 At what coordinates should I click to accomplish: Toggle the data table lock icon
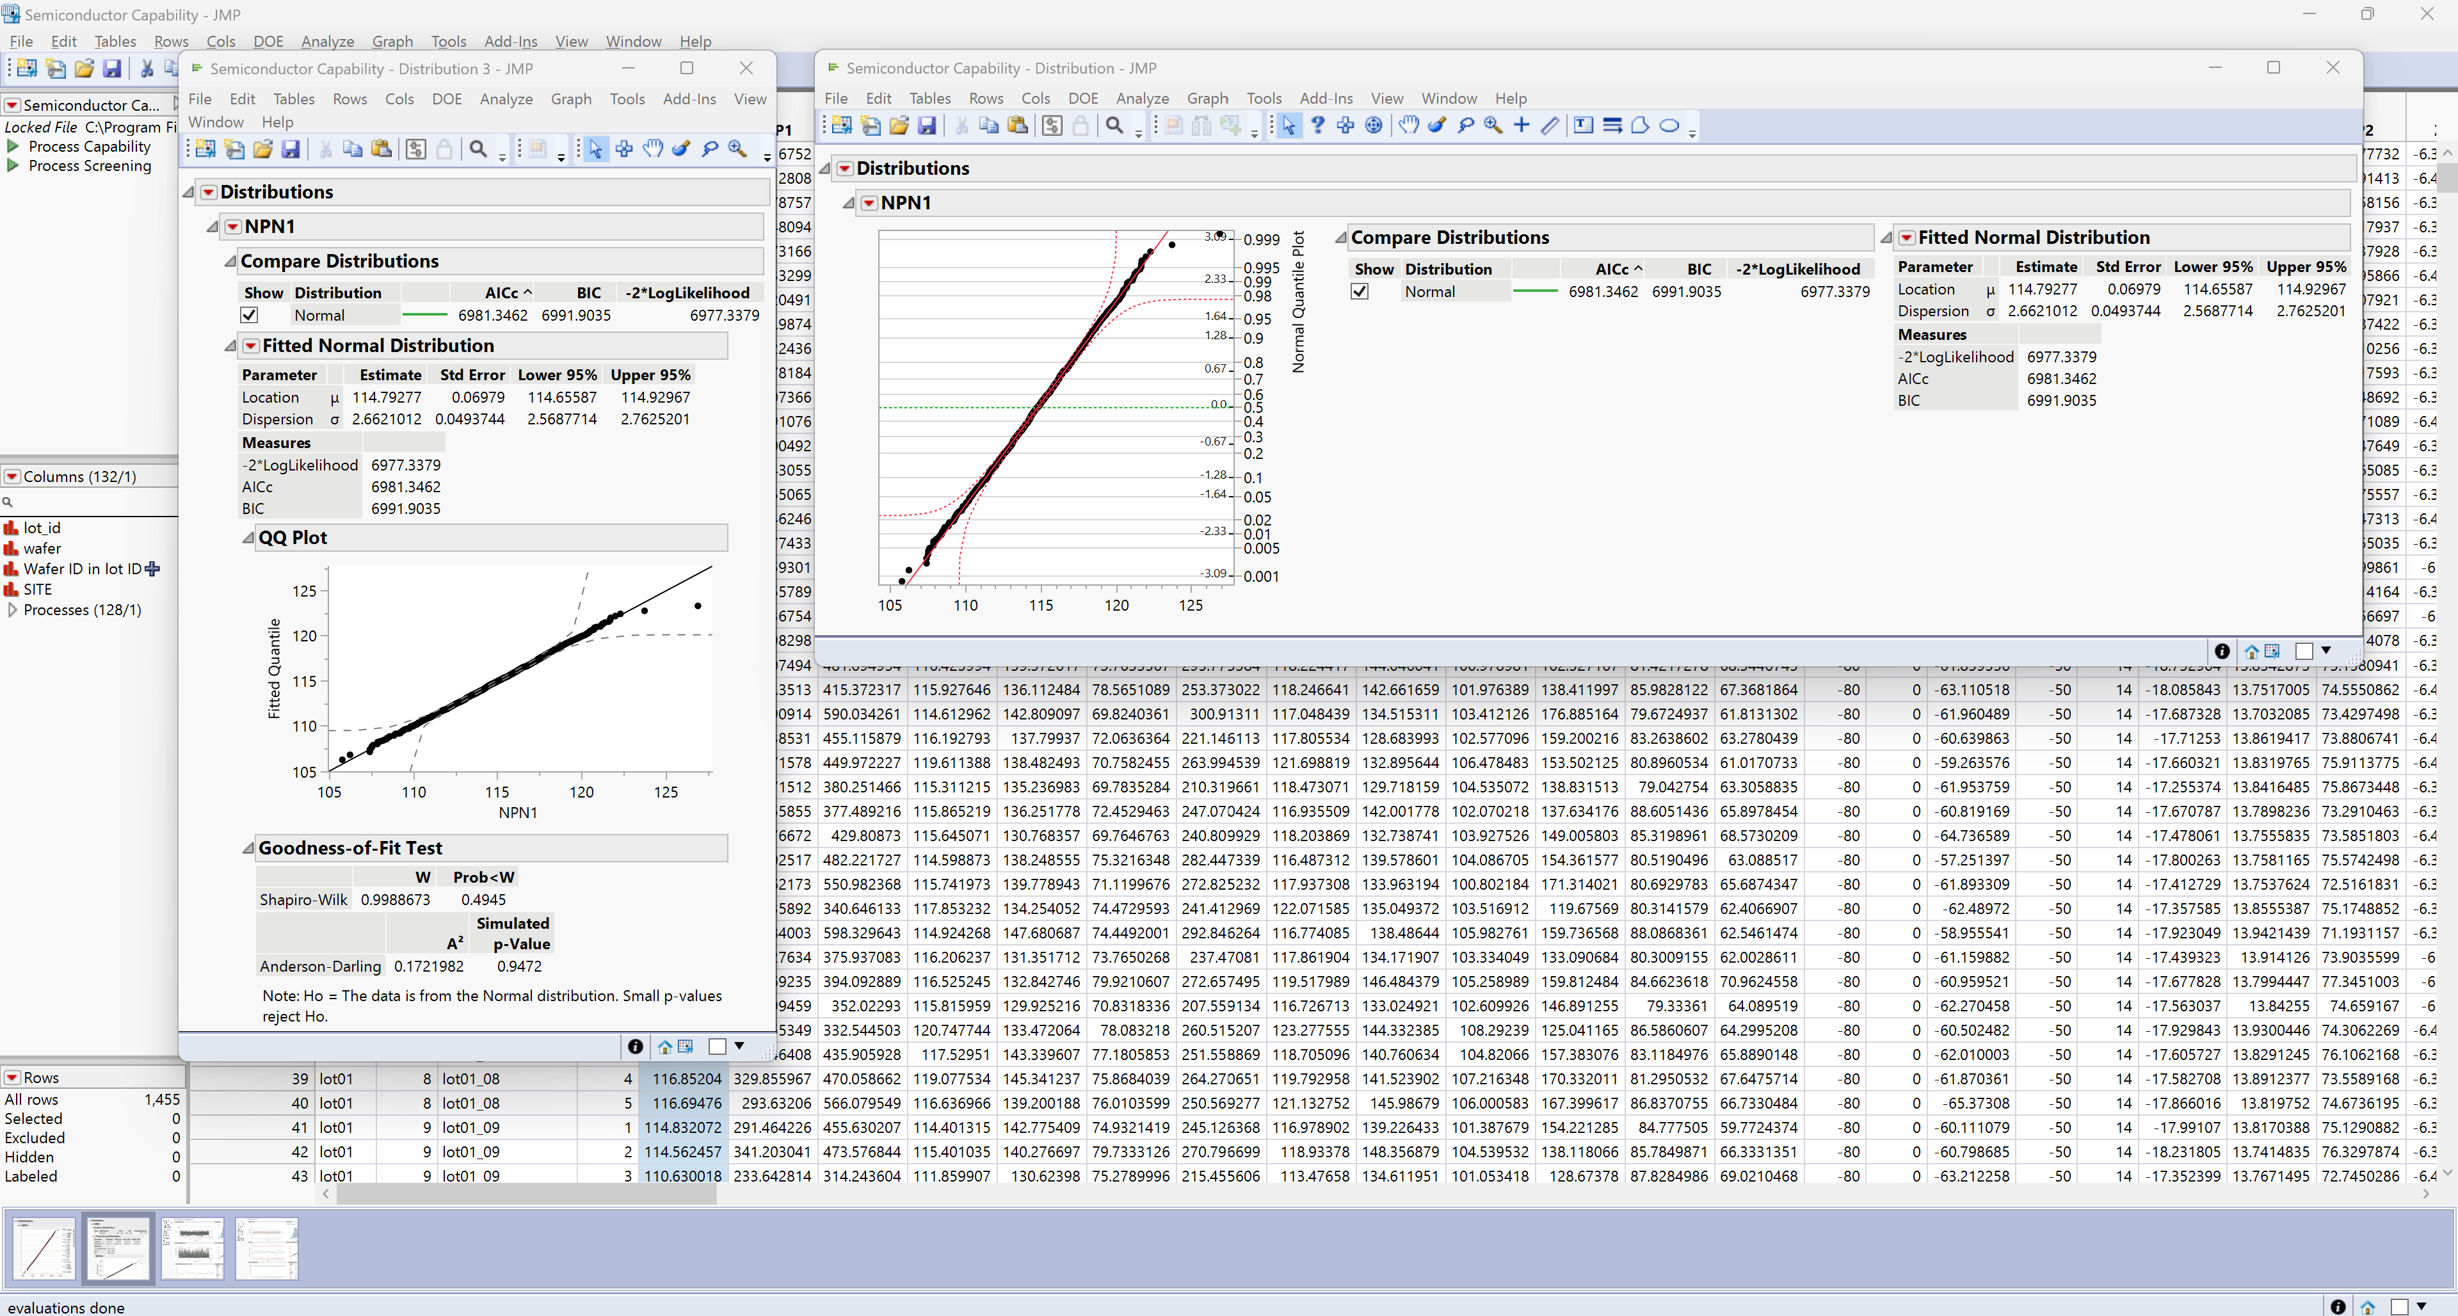[x=1080, y=125]
